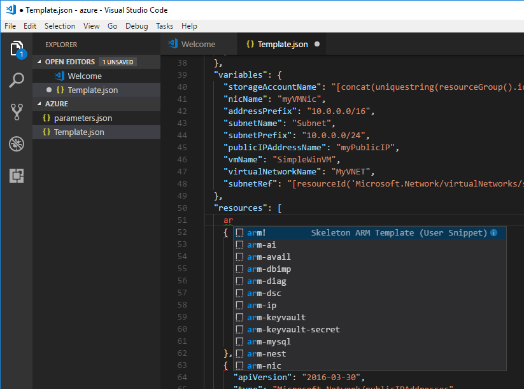Click the "2016-03-30" apiVersion value
Image resolution: width=524 pixels, height=389 pixels.
[331, 378]
